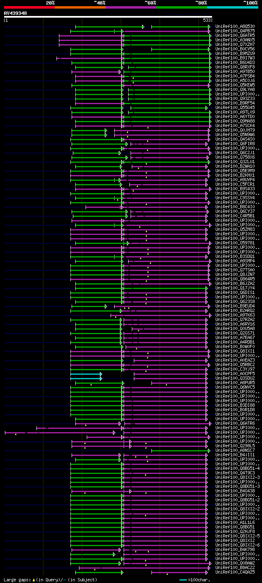Screen dimensions: 262x583
Task: Select the AV439348 query sequence label
Action: point(16,13)
